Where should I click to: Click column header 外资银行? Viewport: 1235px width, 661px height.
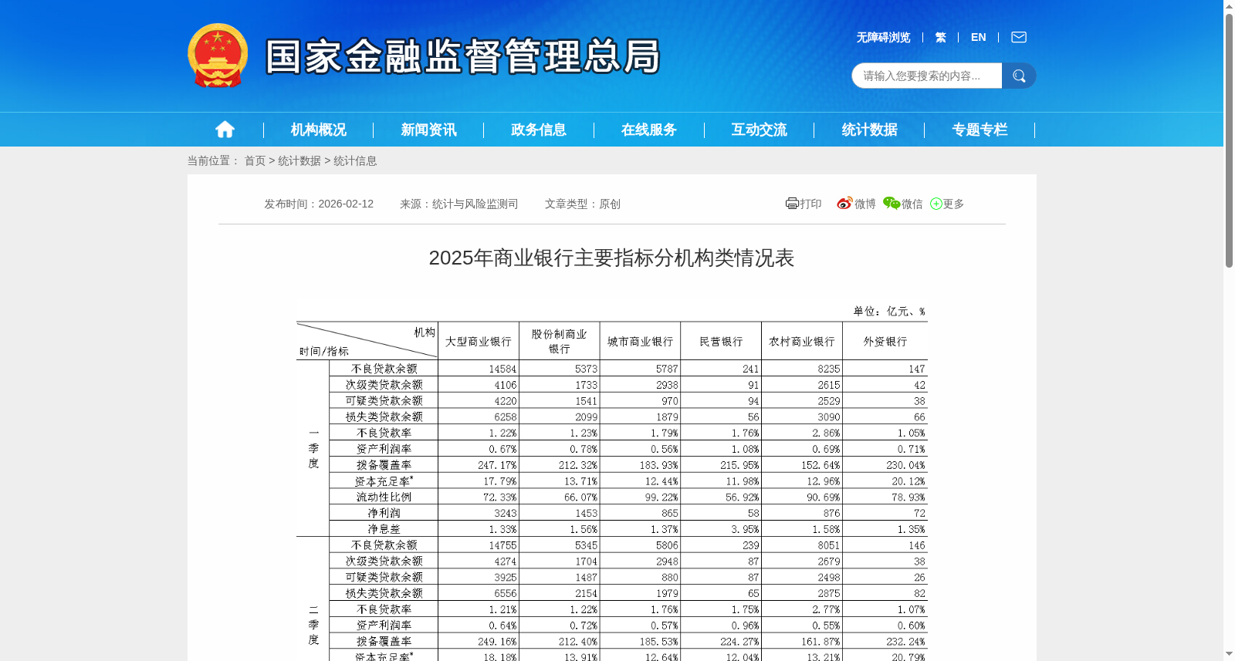(885, 341)
